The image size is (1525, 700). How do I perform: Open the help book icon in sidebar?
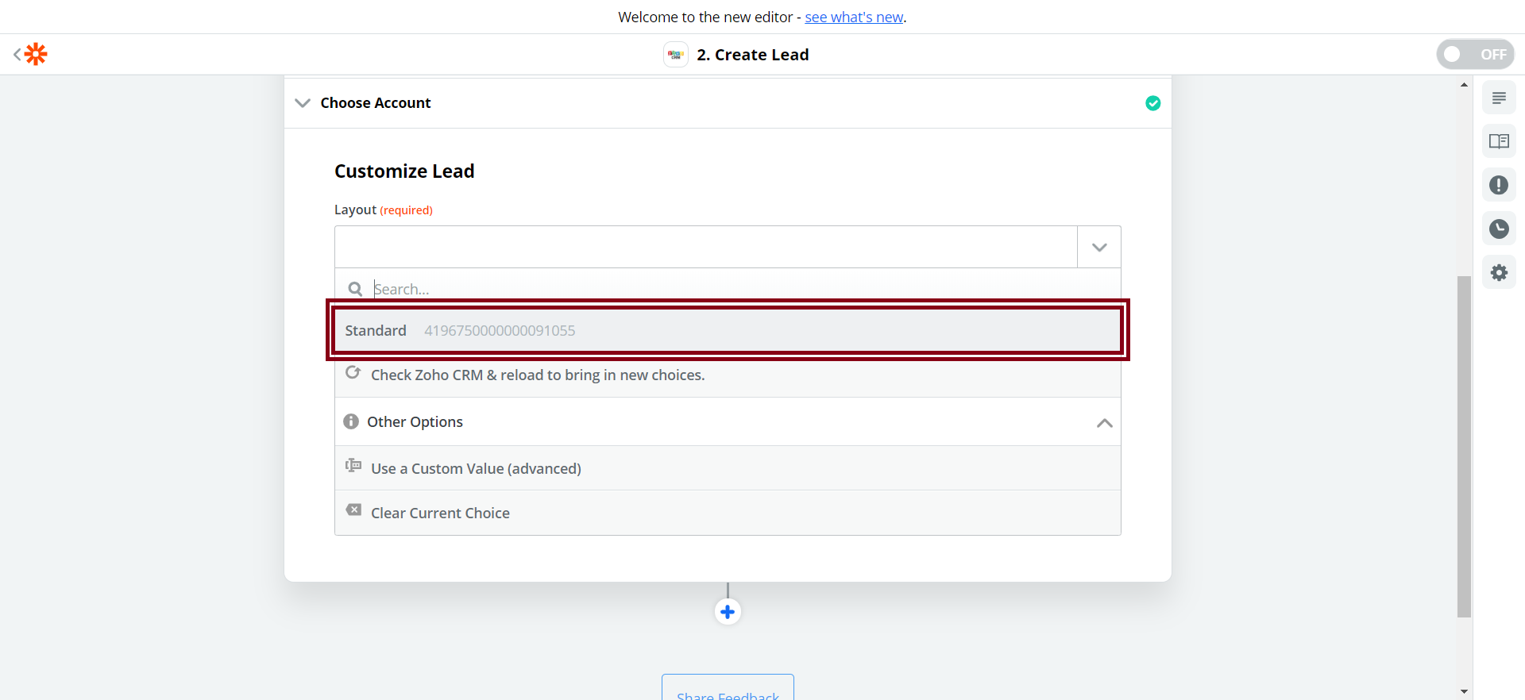point(1498,141)
